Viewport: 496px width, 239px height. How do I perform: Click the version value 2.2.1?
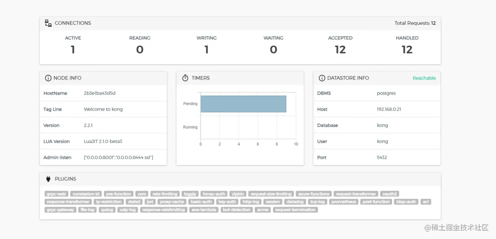pyautogui.click(x=88, y=125)
